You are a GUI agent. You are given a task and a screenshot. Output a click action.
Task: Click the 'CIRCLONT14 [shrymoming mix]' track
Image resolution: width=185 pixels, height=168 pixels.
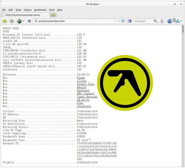pyautogui.click(x=24, y=57)
